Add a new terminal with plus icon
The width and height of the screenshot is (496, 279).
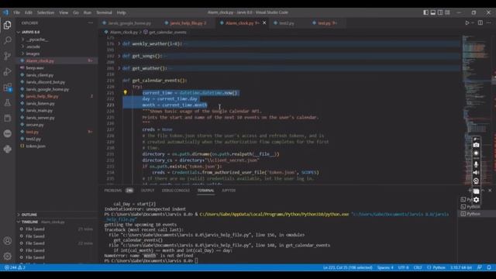pos(470,191)
